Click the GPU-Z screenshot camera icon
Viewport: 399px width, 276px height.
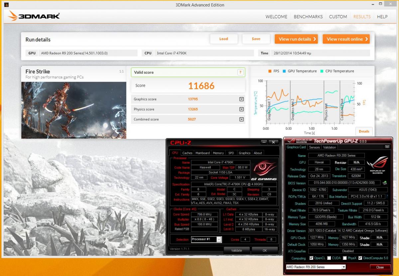pos(387,147)
